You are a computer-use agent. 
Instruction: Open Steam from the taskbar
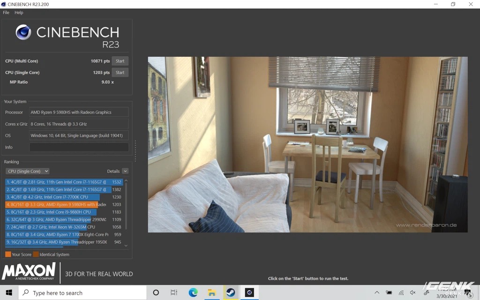coord(230,292)
